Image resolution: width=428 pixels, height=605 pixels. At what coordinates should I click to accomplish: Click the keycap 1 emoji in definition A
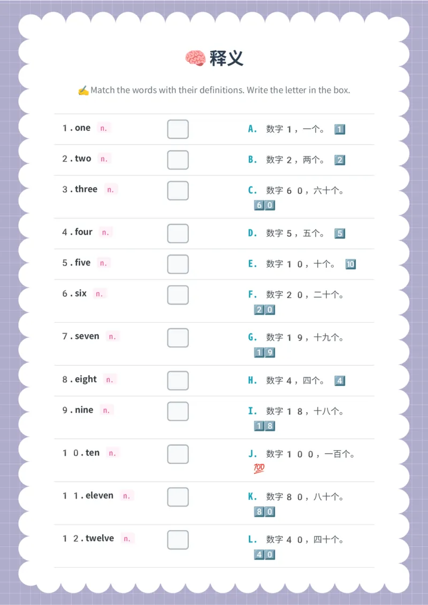(x=340, y=129)
